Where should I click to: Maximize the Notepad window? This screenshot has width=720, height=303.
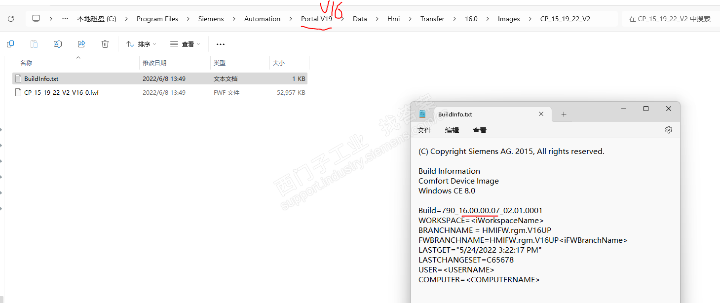coord(646,109)
